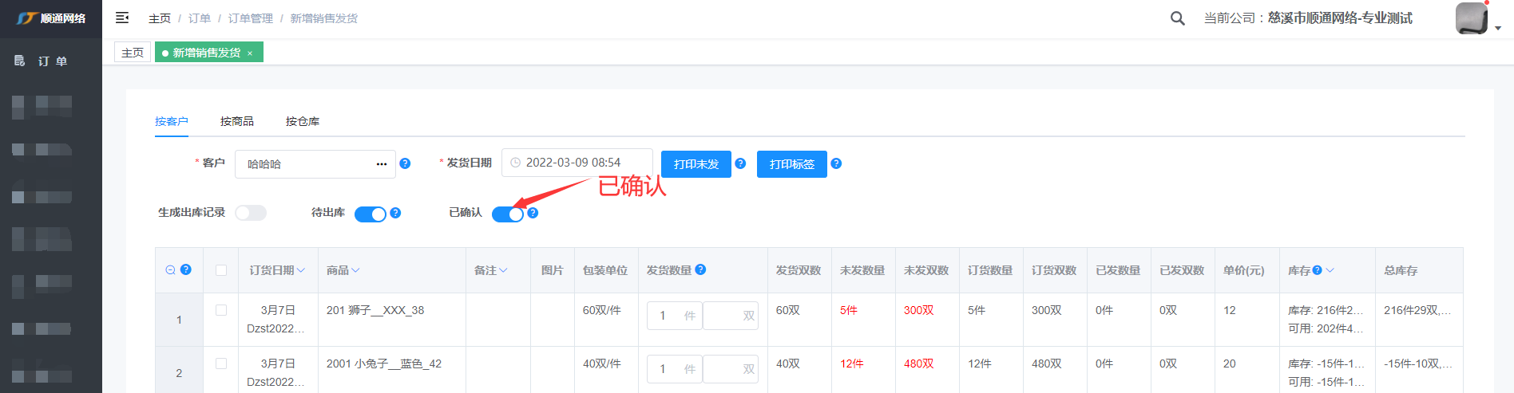The width and height of the screenshot is (1514, 393).
Task: Enable the 生成出库记录 switch
Action: (250, 213)
